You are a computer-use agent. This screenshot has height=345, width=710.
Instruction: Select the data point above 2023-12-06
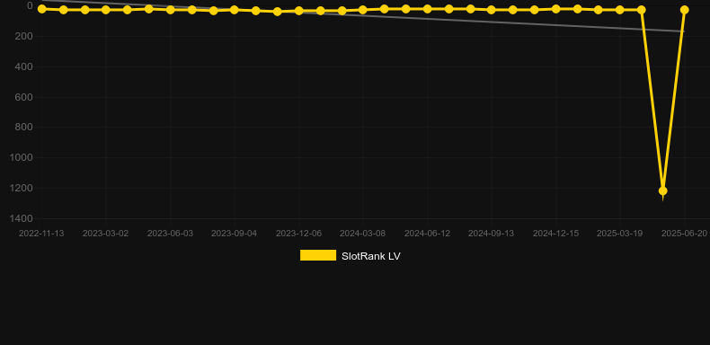(299, 11)
